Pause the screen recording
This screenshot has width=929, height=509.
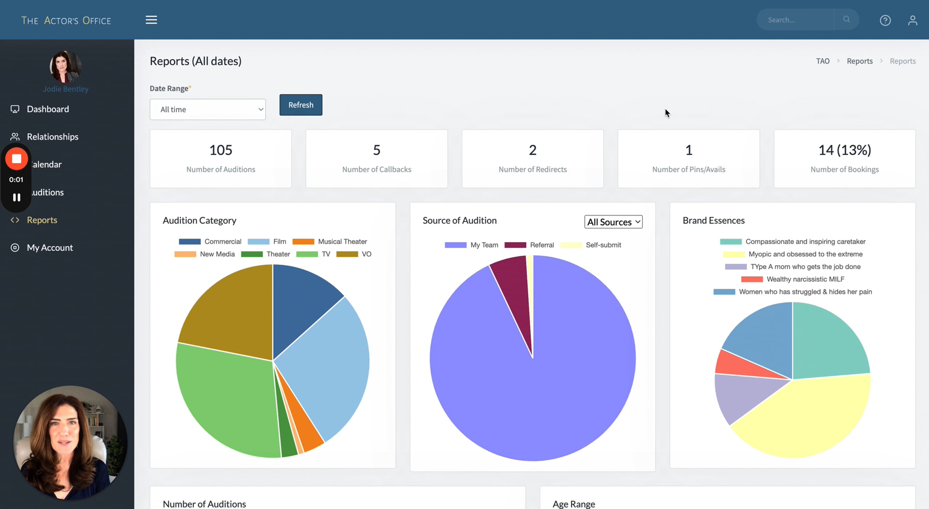coord(16,197)
